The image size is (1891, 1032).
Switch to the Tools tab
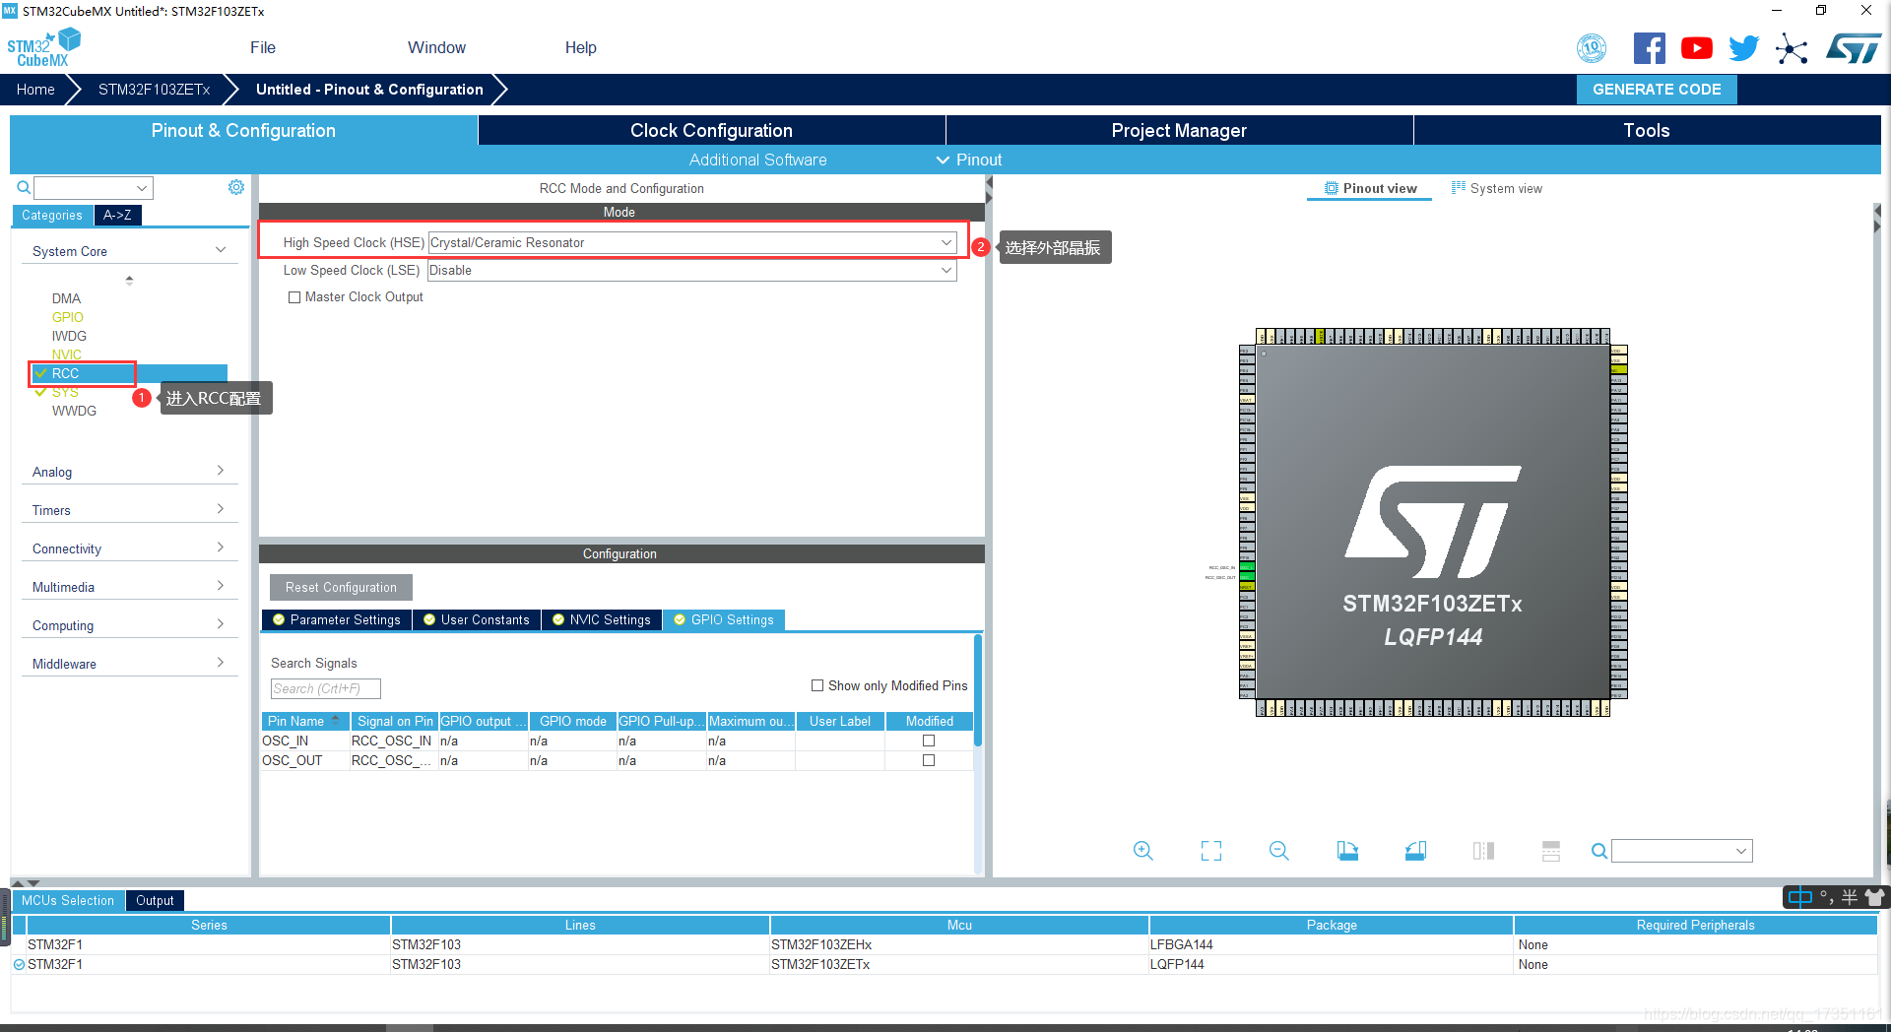pos(1647,130)
